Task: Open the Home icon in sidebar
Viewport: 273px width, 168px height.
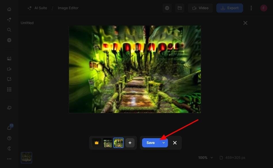Action: coord(9,9)
